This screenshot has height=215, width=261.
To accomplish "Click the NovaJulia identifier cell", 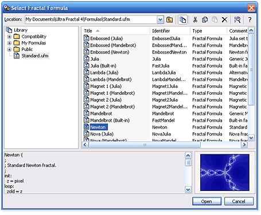I will 162,134.
